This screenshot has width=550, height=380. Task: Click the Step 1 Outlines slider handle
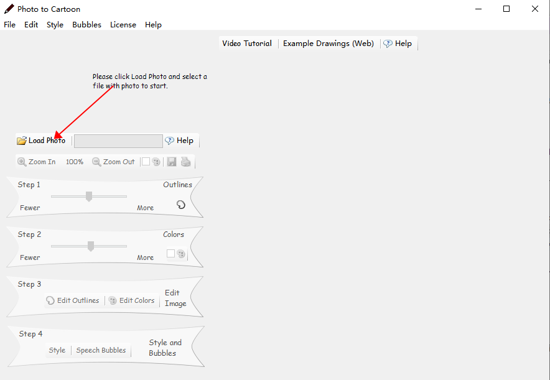89,197
